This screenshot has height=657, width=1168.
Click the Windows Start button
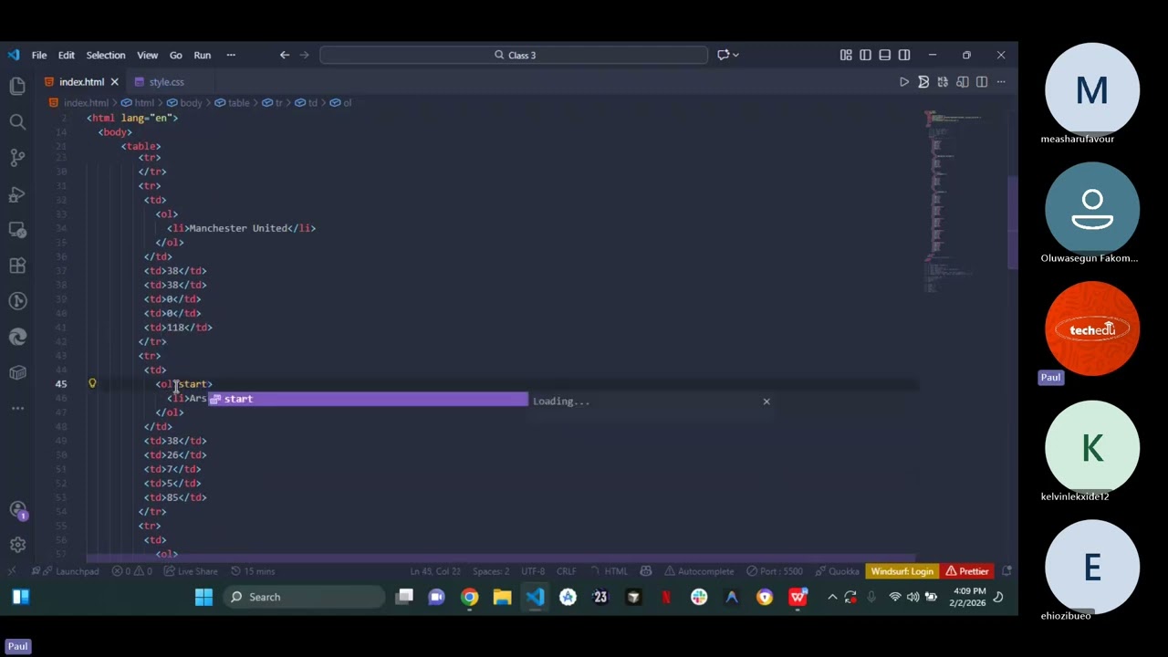click(203, 597)
